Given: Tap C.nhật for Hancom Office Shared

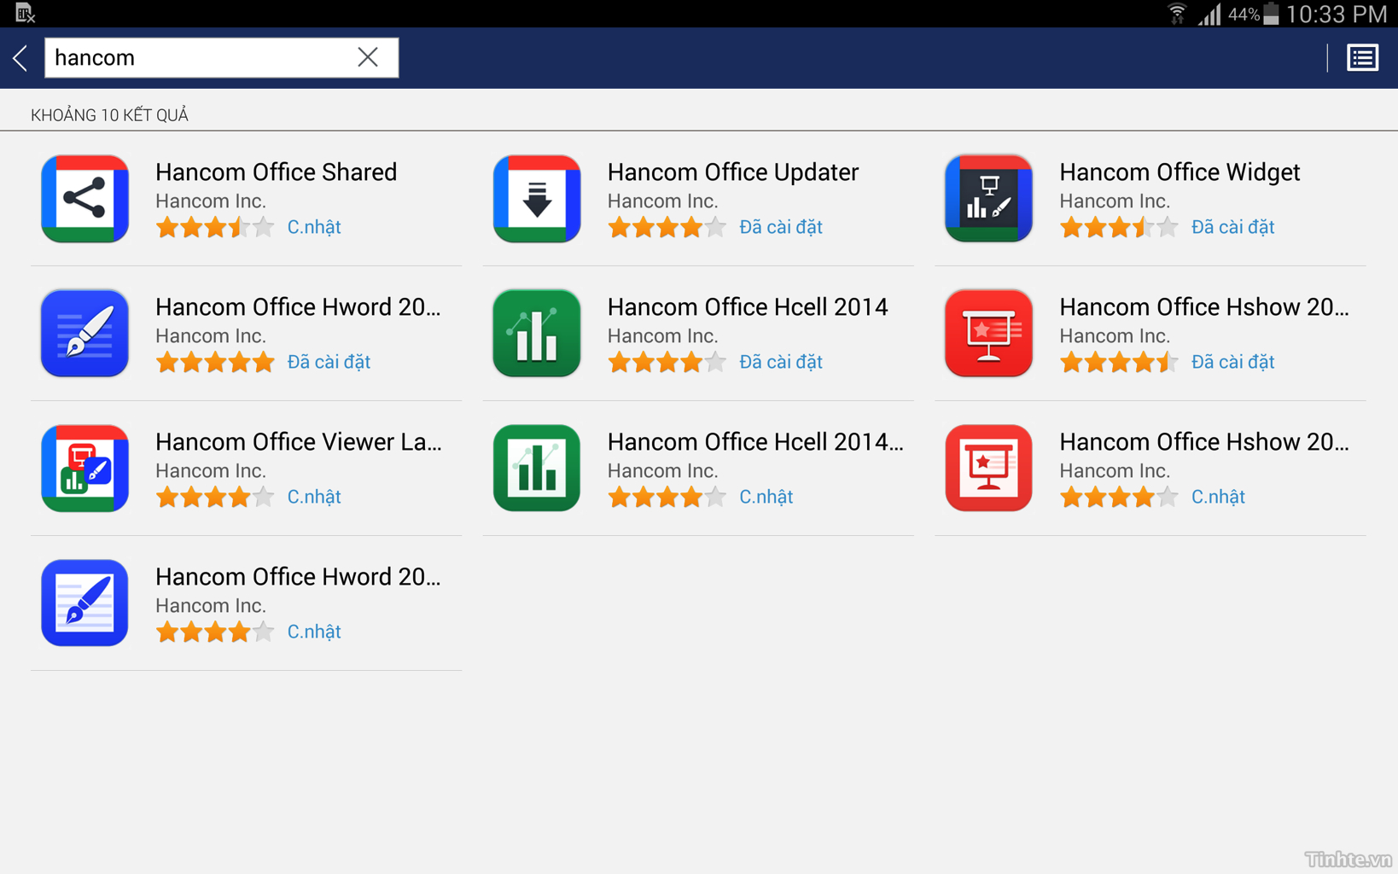Looking at the screenshot, I should (x=314, y=227).
